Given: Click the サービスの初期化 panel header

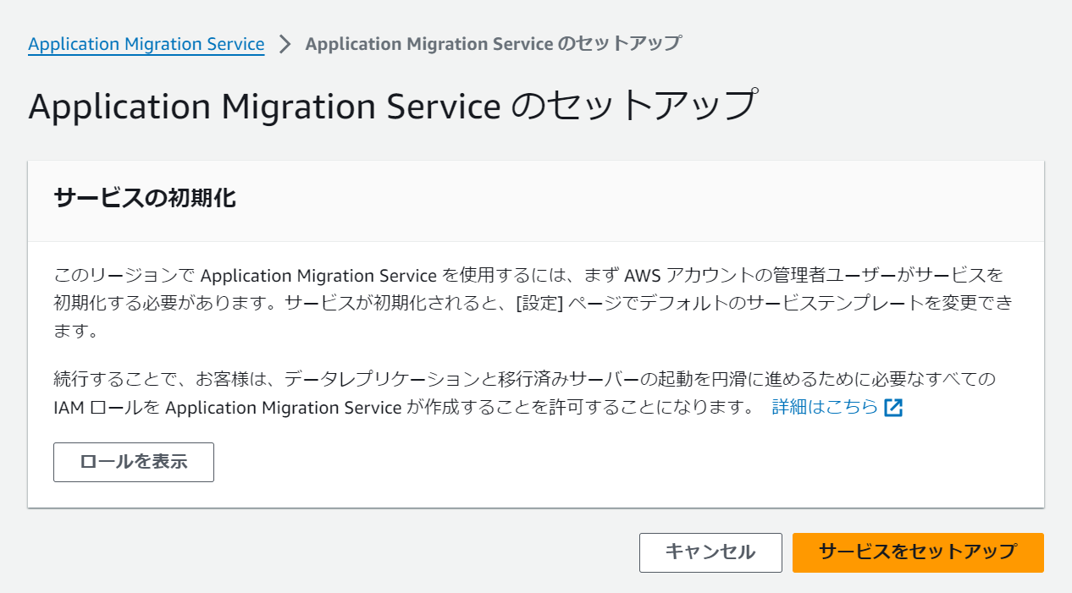Looking at the screenshot, I should click(536, 200).
